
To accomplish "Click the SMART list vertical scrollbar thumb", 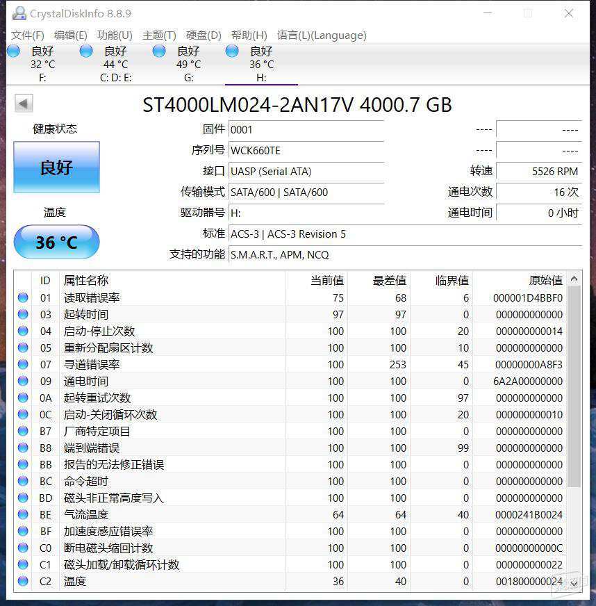I will [574, 386].
